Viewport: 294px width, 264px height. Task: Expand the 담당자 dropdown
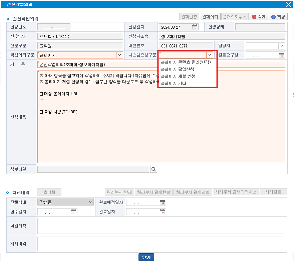point(282,46)
